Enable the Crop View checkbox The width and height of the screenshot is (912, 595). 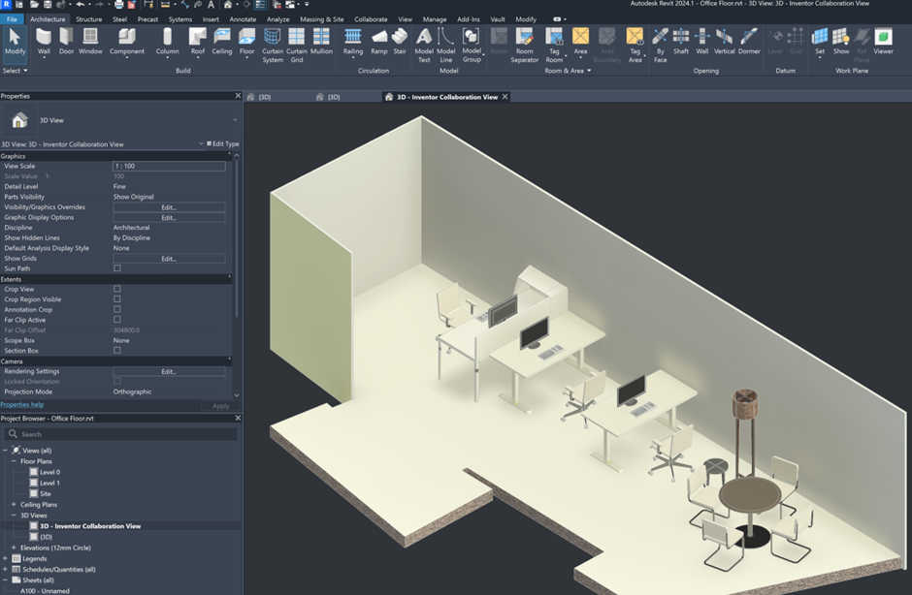[x=117, y=289]
